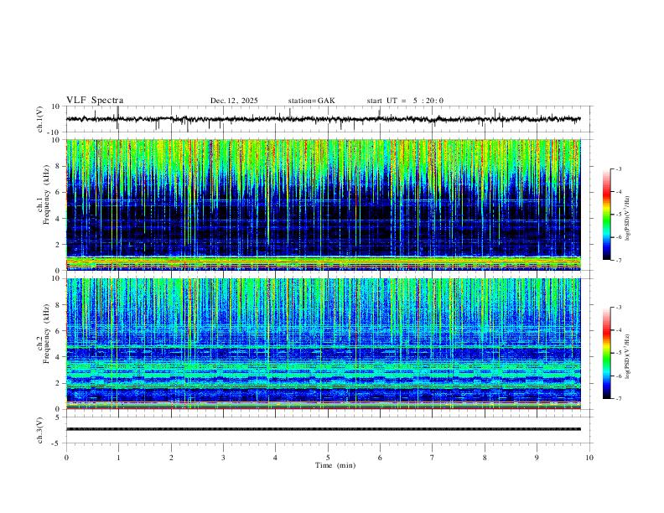Viewport: 664px width, 513px height.
Task: Click the time axis tick label '2'
Action: pos(171,458)
